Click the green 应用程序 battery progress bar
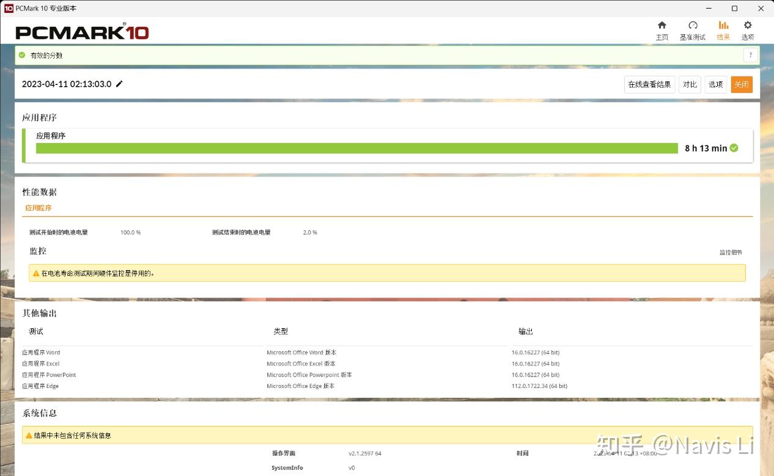 tap(357, 148)
